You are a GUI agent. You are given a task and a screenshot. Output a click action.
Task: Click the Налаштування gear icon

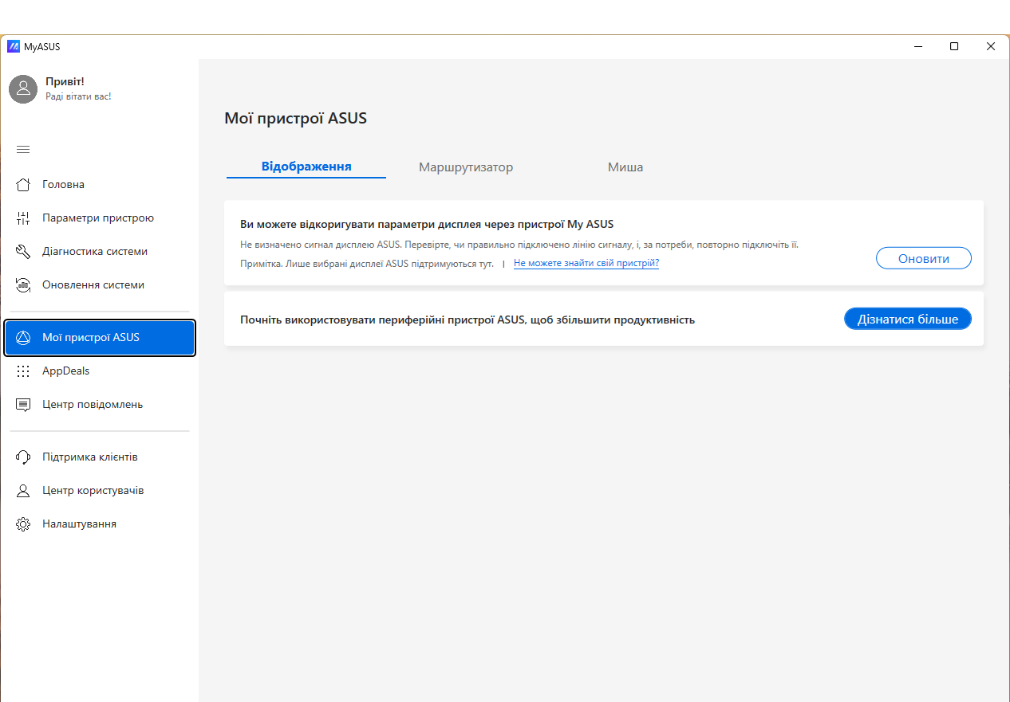click(23, 524)
